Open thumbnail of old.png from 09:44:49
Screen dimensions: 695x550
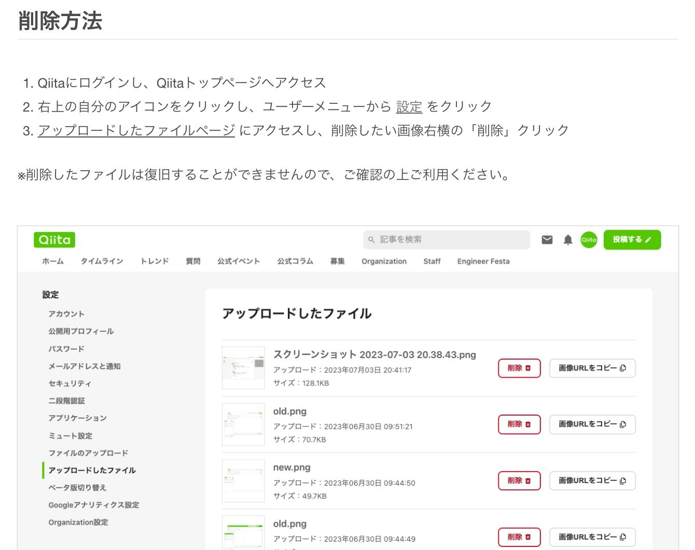243,533
